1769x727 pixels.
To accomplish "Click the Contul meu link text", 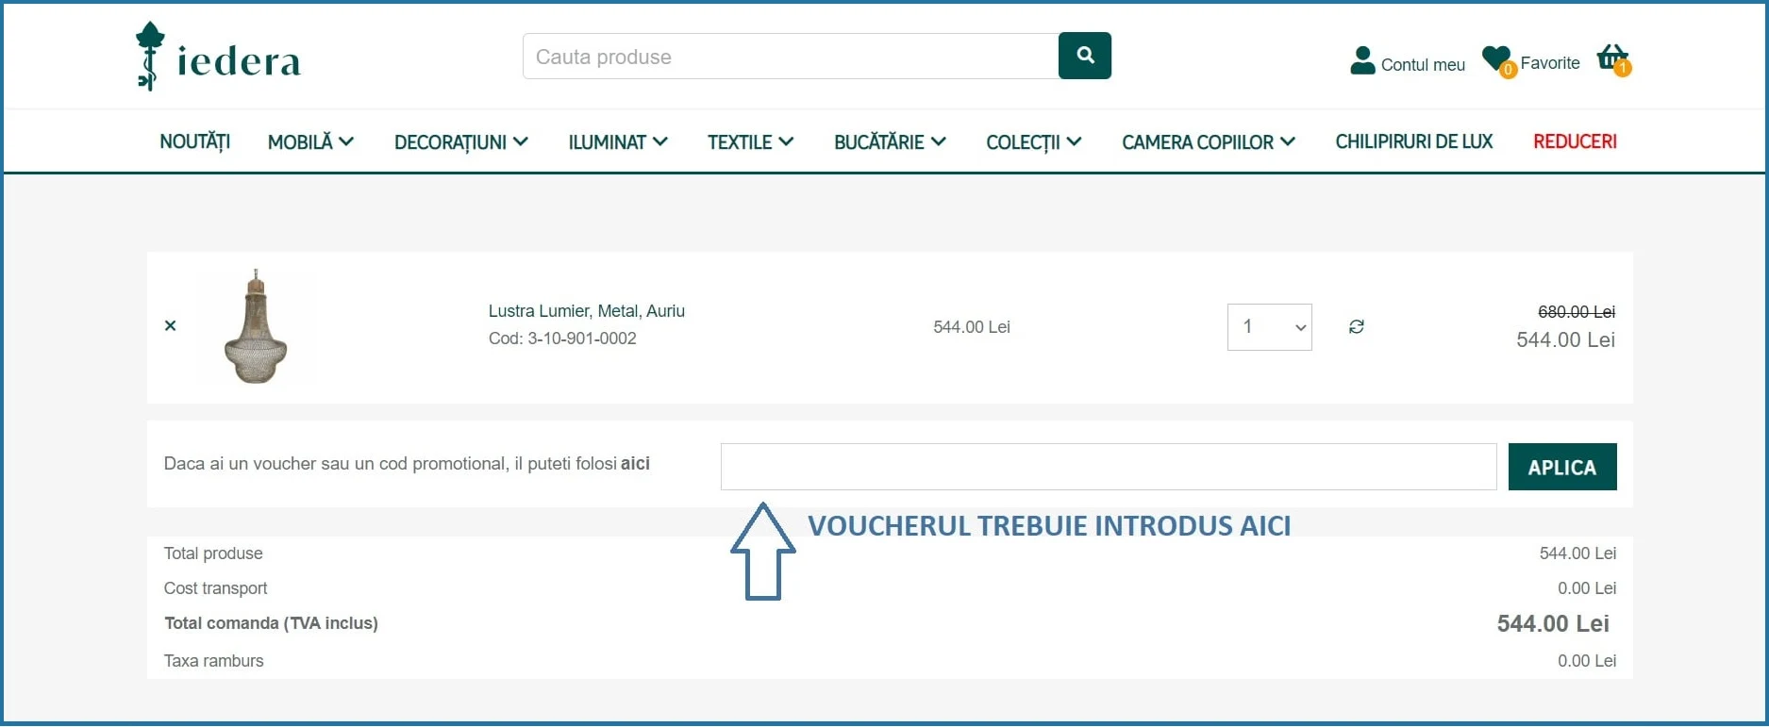I will 1423,64.
